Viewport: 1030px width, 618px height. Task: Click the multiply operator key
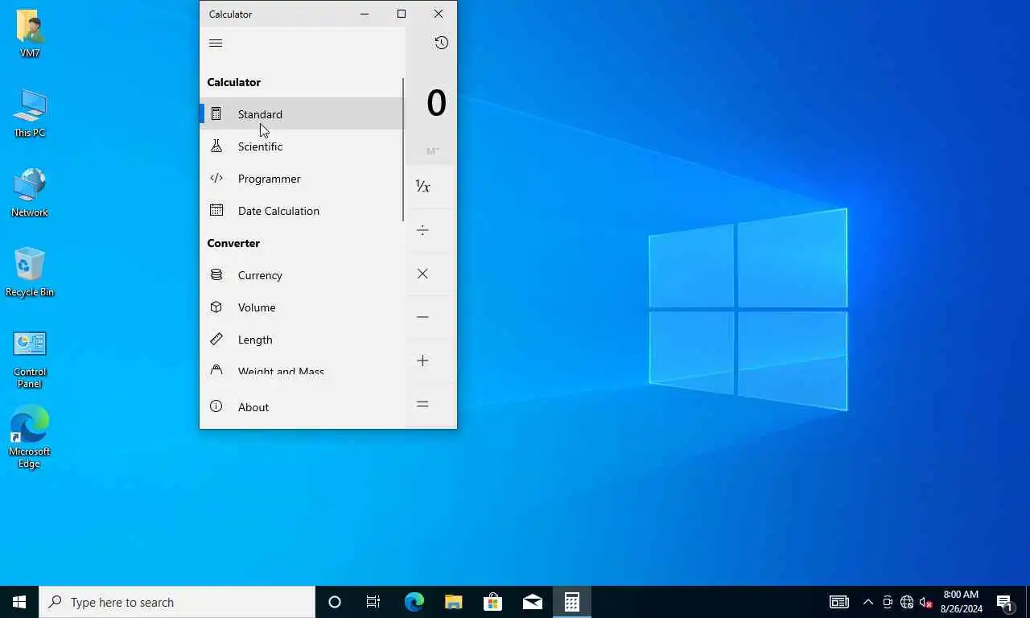pyautogui.click(x=423, y=274)
